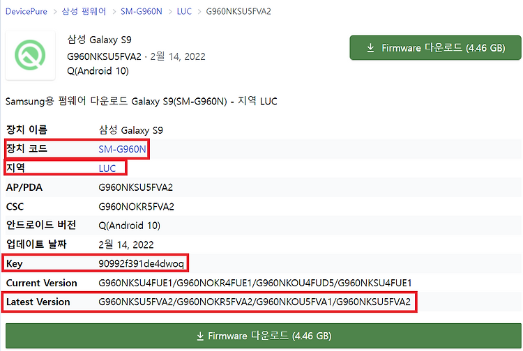The height and width of the screenshot is (351, 523).
Task: Open the DevicePure breadcrumb link
Action: pyautogui.click(x=26, y=11)
